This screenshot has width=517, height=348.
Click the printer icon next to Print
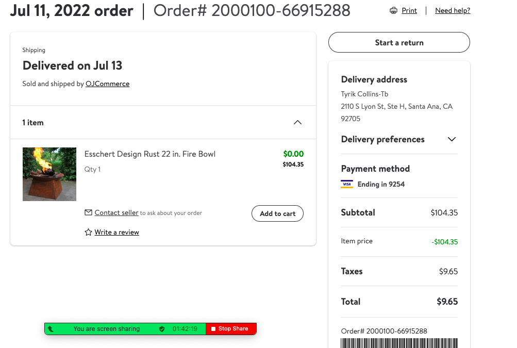click(x=393, y=10)
